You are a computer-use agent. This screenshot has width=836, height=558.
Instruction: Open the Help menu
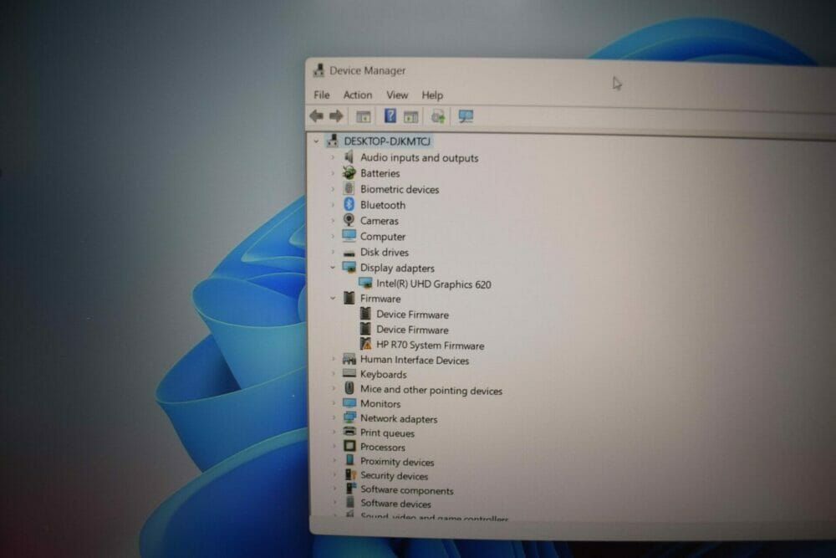click(x=432, y=95)
